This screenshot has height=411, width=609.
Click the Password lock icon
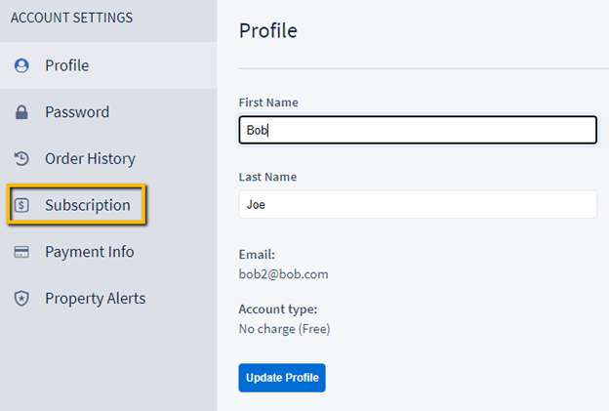21,112
